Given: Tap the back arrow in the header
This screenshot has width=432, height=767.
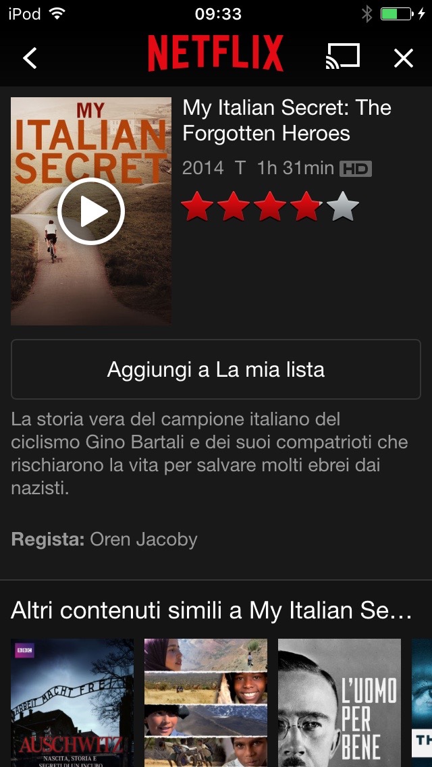Looking at the screenshot, I should pyautogui.click(x=30, y=58).
